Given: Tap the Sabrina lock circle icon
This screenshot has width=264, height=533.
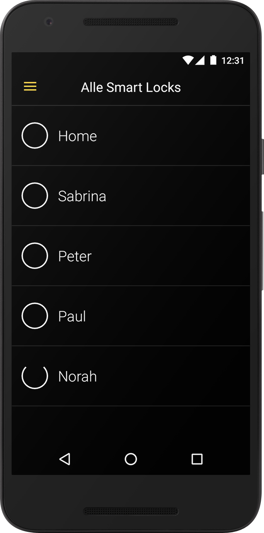Looking at the screenshot, I should point(35,195).
